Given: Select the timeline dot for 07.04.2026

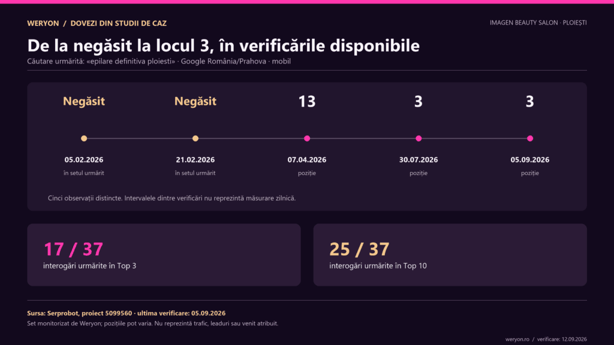Looking at the screenshot, I should (307, 138).
